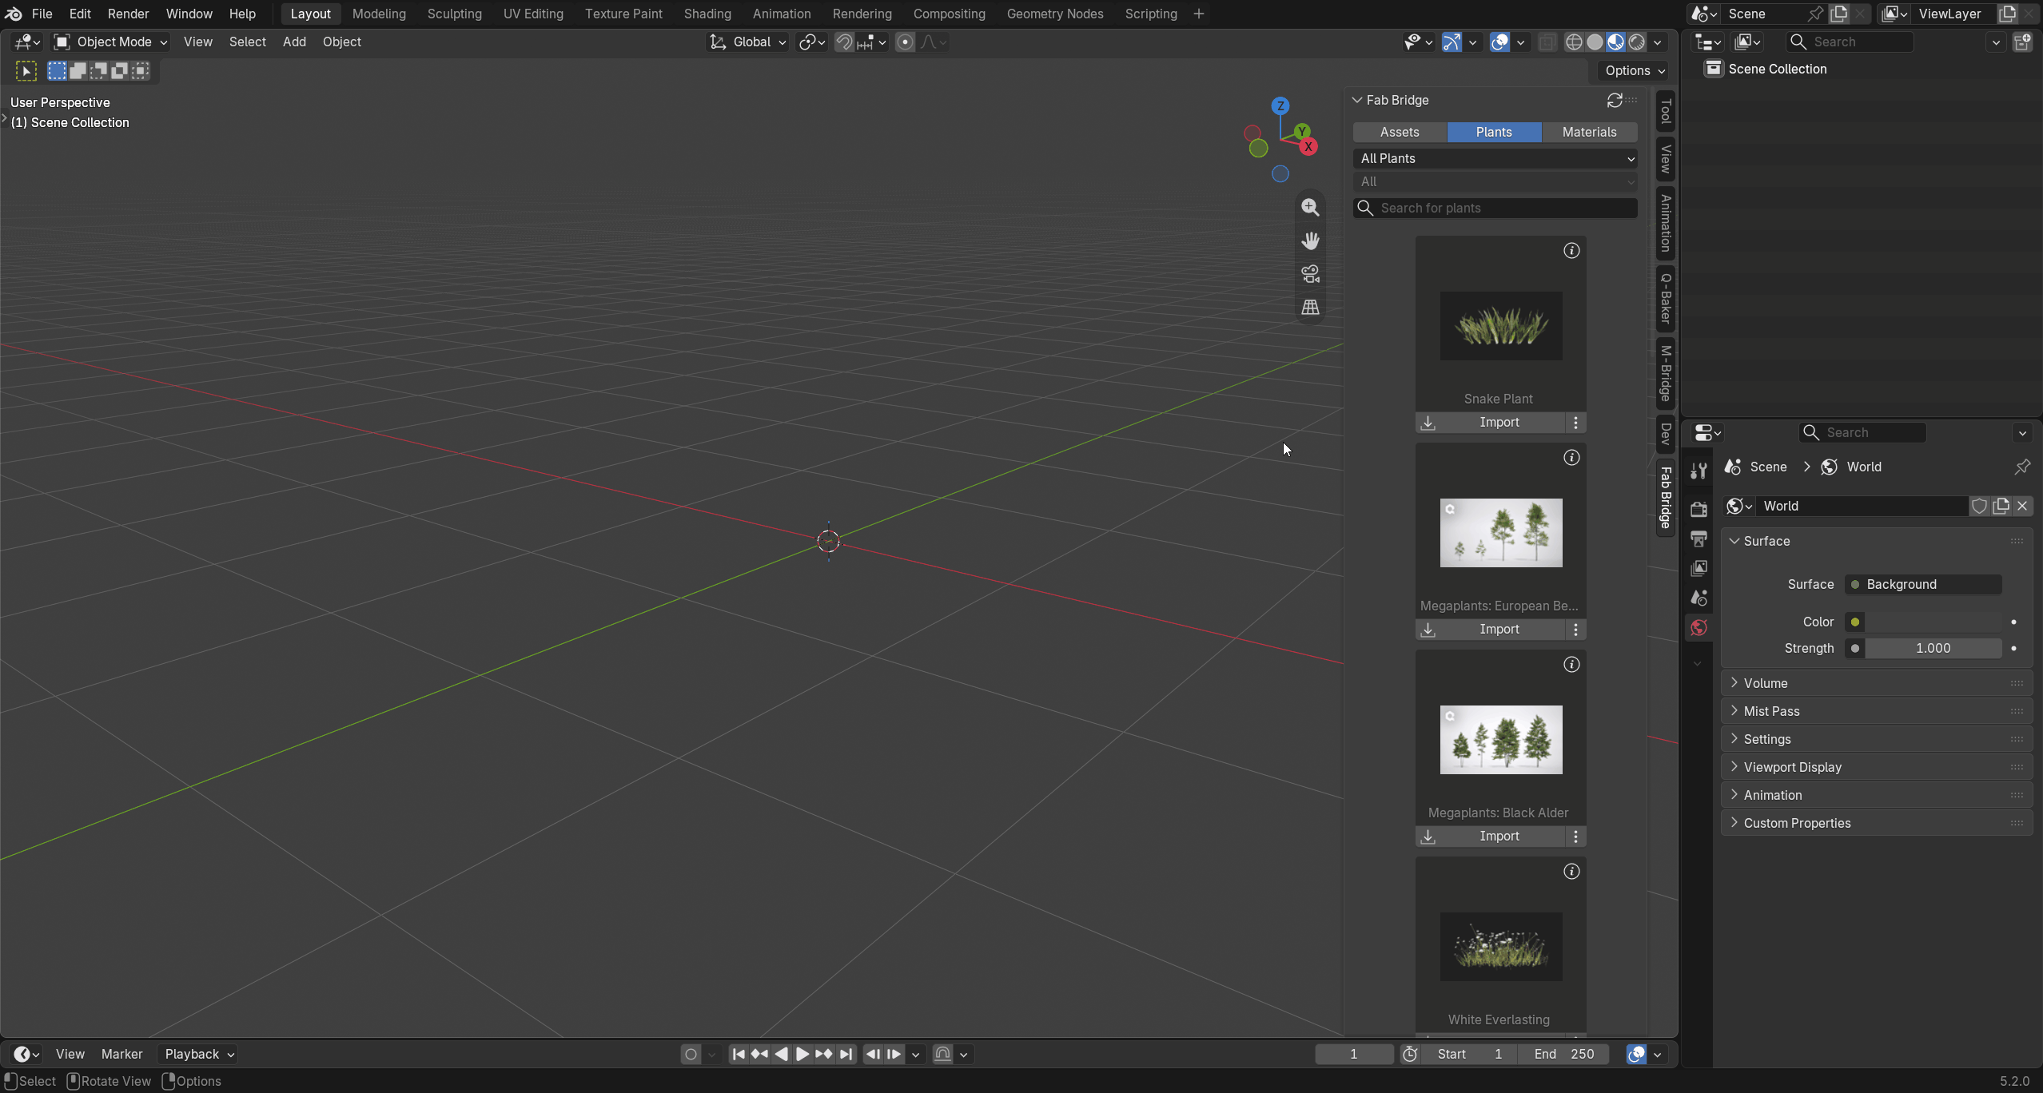The width and height of the screenshot is (2043, 1093).
Task: Open the Output properties tab icon
Action: [1699, 539]
